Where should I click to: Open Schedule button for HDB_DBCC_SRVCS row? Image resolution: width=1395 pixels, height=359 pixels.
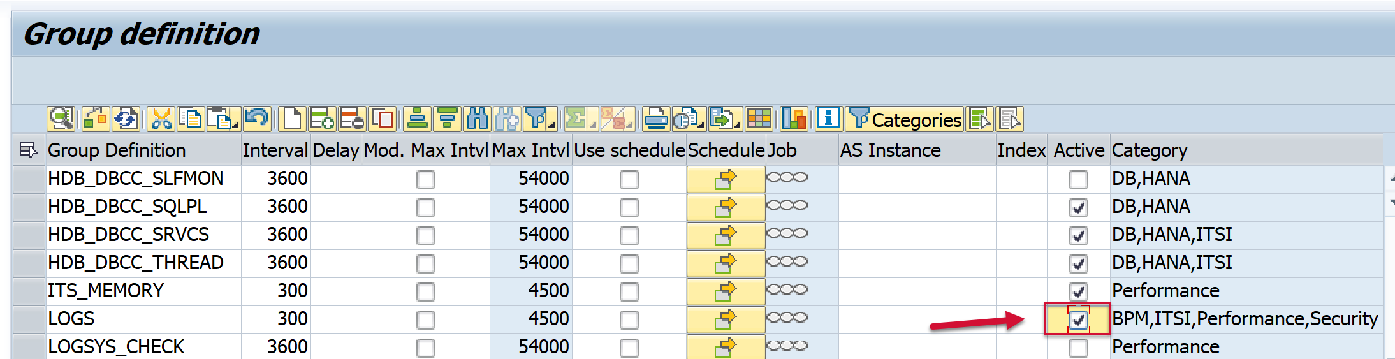point(725,235)
